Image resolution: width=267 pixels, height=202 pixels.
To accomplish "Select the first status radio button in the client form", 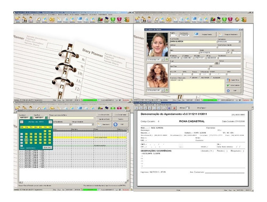I will (191, 77).
